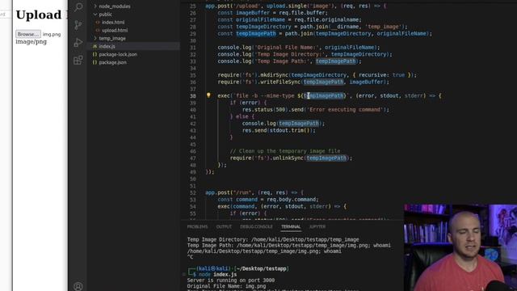The height and width of the screenshot is (291, 517).
Task: Click 'Server is running on port 3000' terminal line
Action: (x=231, y=280)
